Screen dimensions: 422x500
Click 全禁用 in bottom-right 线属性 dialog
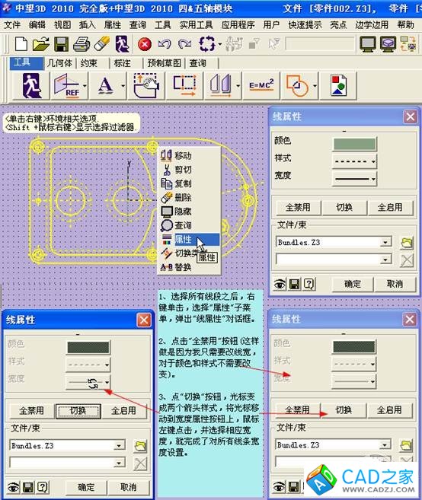[x=298, y=410]
